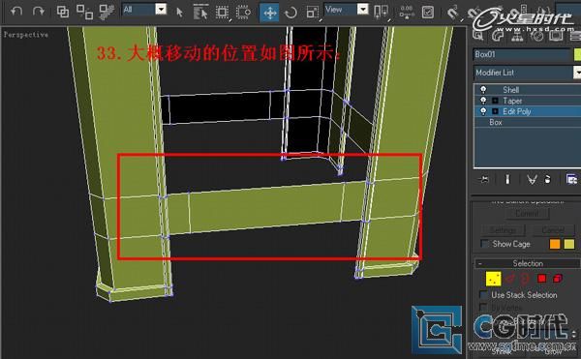Screen dimensions: 581x359
Task: Enable Use Stack Selection checkbox
Action: [483, 295]
